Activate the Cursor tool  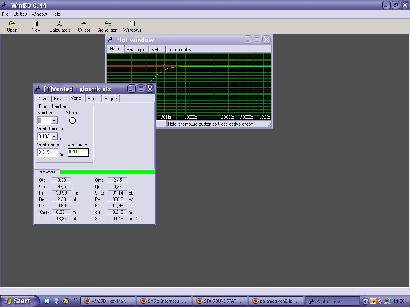[84, 26]
